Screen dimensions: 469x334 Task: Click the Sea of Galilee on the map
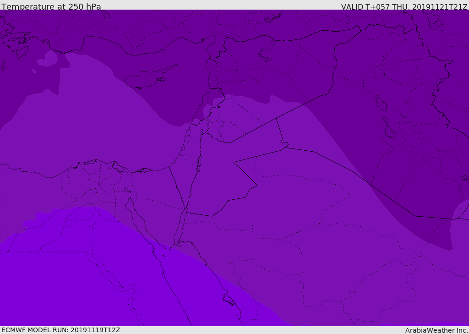click(x=202, y=131)
